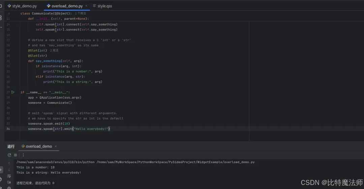
Task: Click the '__init__' method name
Action: pyautogui.click(x=43, y=19)
